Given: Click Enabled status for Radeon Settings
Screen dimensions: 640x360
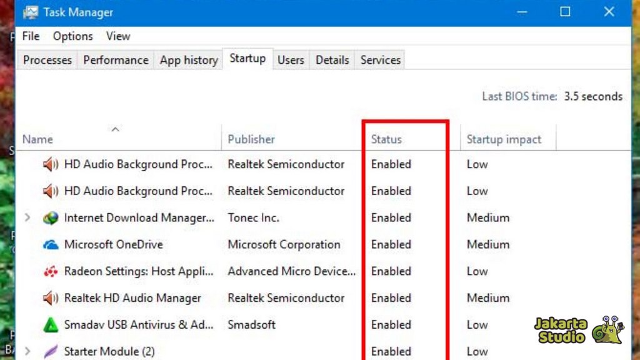Looking at the screenshot, I should [x=391, y=271].
